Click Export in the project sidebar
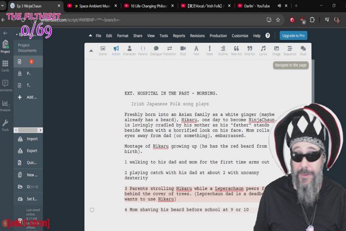The height and width of the screenshot is (231, 346). coord(28,151)
